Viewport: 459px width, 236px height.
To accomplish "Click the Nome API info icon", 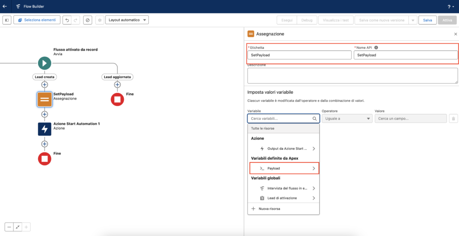I will tap(376, 47).
